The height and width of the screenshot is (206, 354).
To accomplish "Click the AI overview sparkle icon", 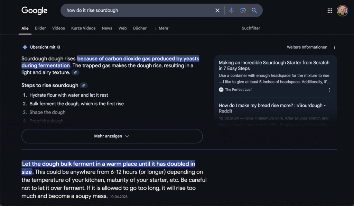I will 25,47.
